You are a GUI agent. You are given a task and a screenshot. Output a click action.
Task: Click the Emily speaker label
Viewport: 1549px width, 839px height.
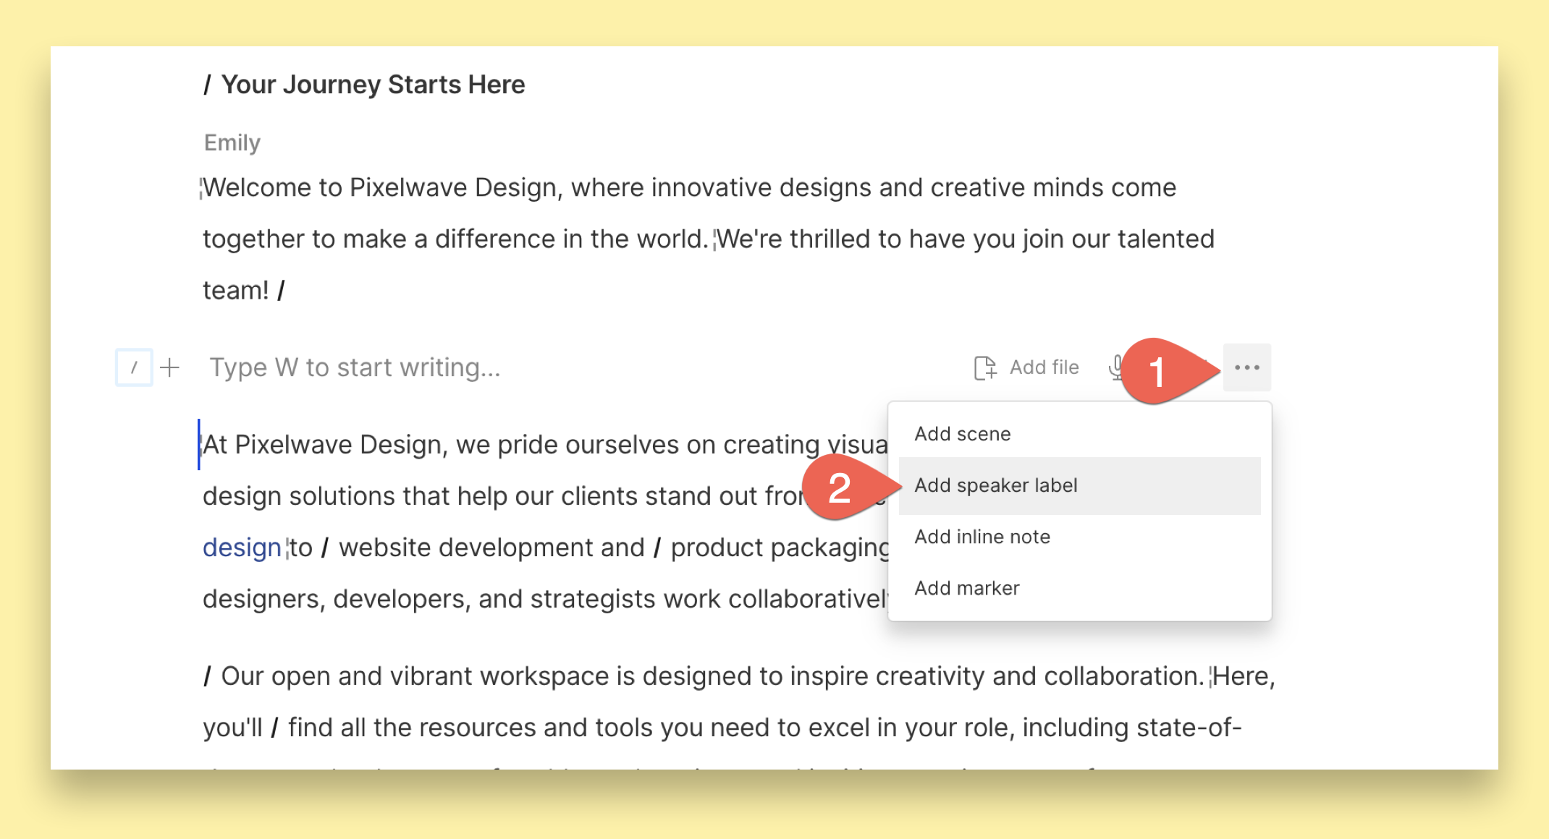(232, 142)
